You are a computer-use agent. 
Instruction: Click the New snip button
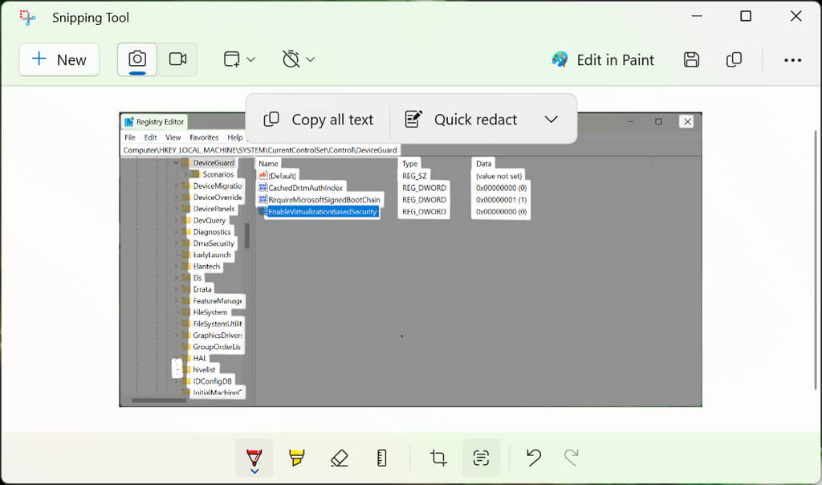(x=59, y=59)
